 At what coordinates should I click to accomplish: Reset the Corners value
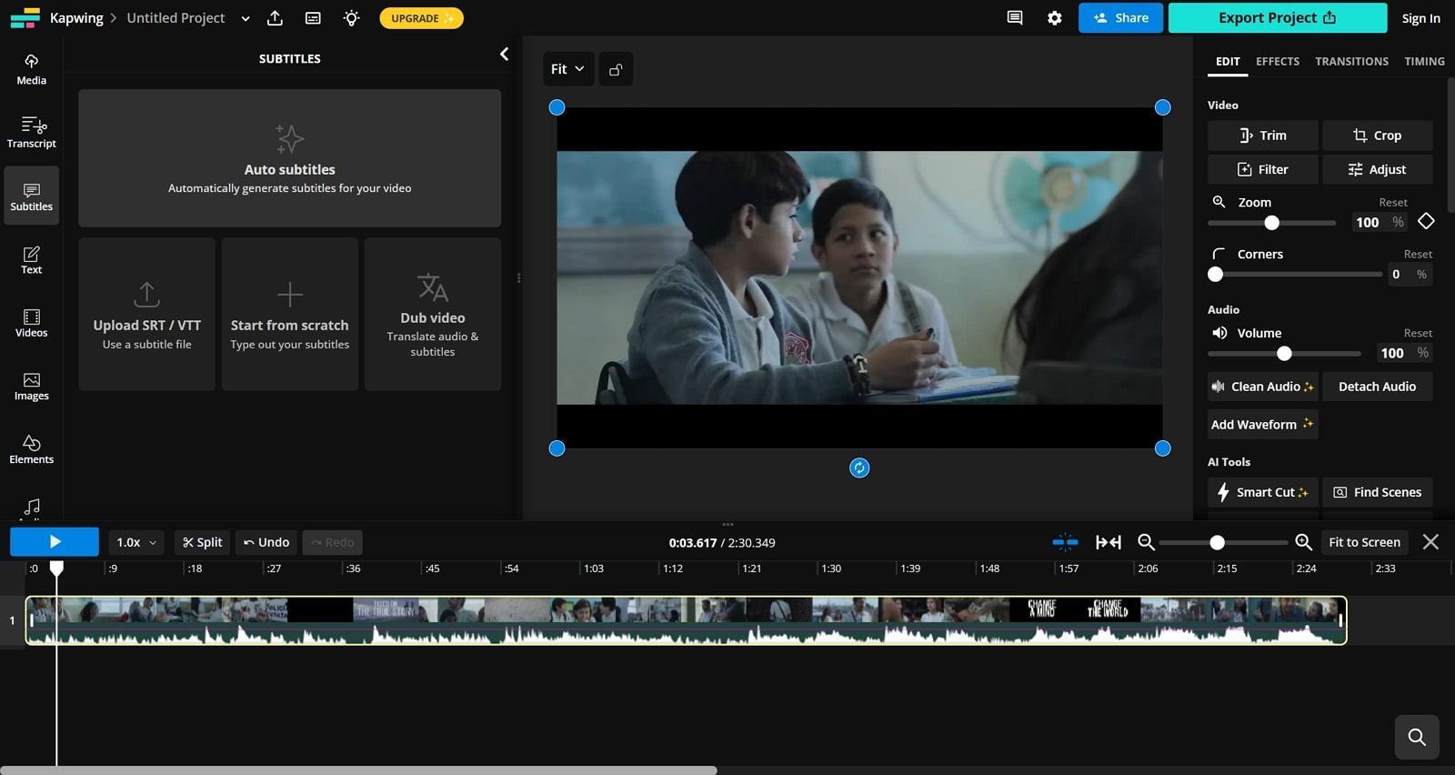[1417, 254]
